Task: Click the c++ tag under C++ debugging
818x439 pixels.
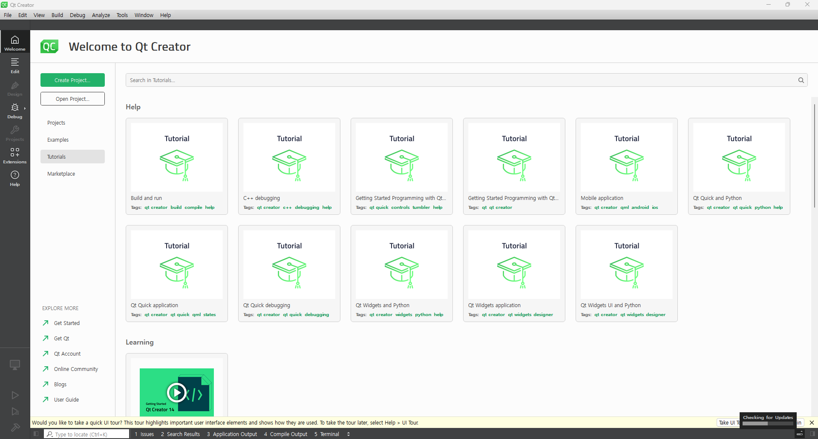Action: pyautogui.click(x=288, y=208)
